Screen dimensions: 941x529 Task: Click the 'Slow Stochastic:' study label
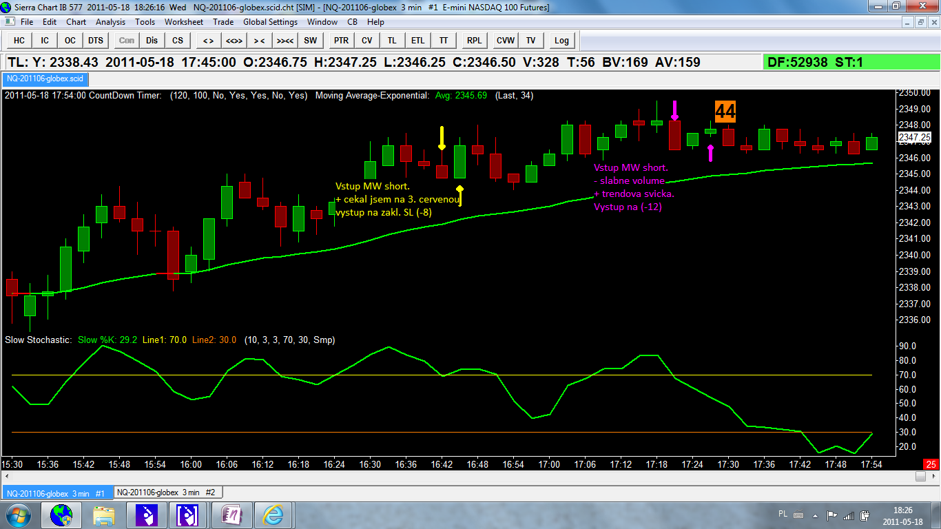click(x=38, y=340)
